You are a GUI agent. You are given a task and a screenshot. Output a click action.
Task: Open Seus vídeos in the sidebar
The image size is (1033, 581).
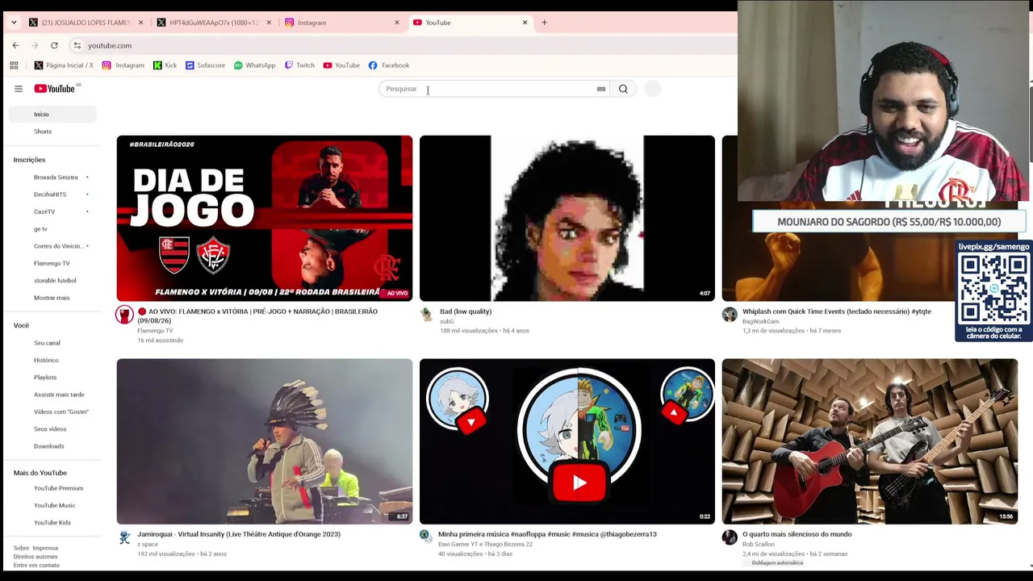(x=50, y=429)
